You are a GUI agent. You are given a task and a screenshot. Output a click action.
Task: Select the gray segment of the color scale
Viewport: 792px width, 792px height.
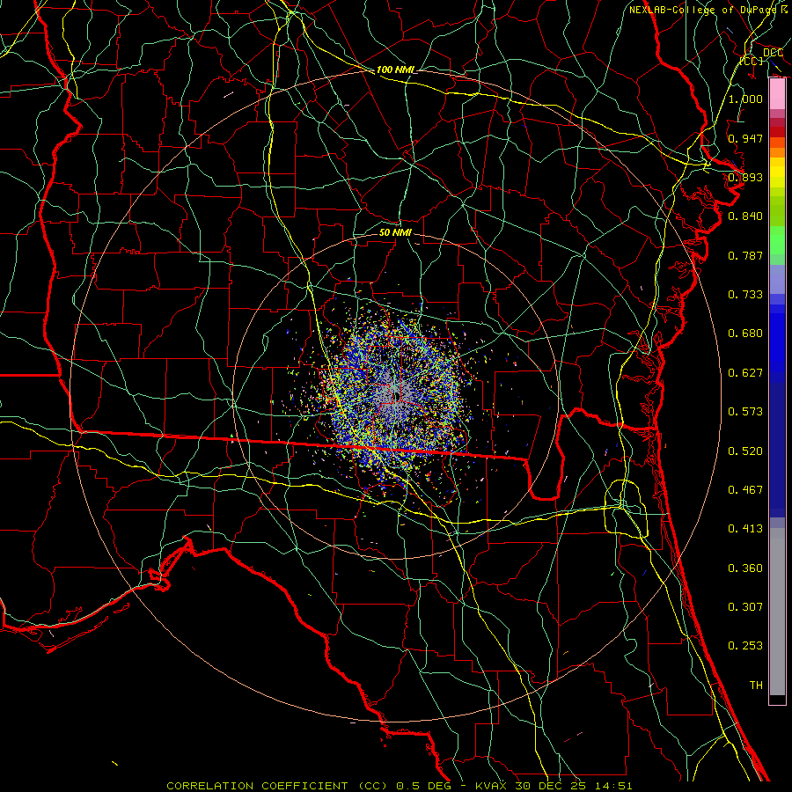point(777,612)
